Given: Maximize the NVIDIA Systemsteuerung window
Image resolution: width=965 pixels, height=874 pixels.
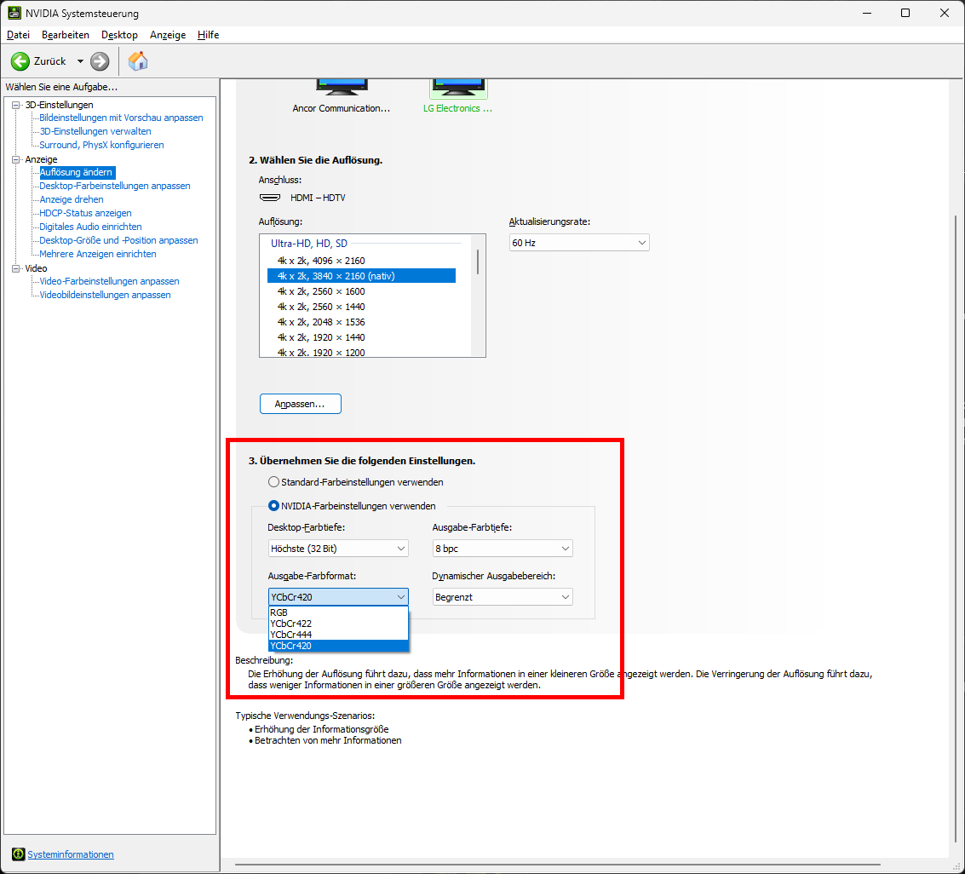Looking at the screenshot, I should coord(905,13).
